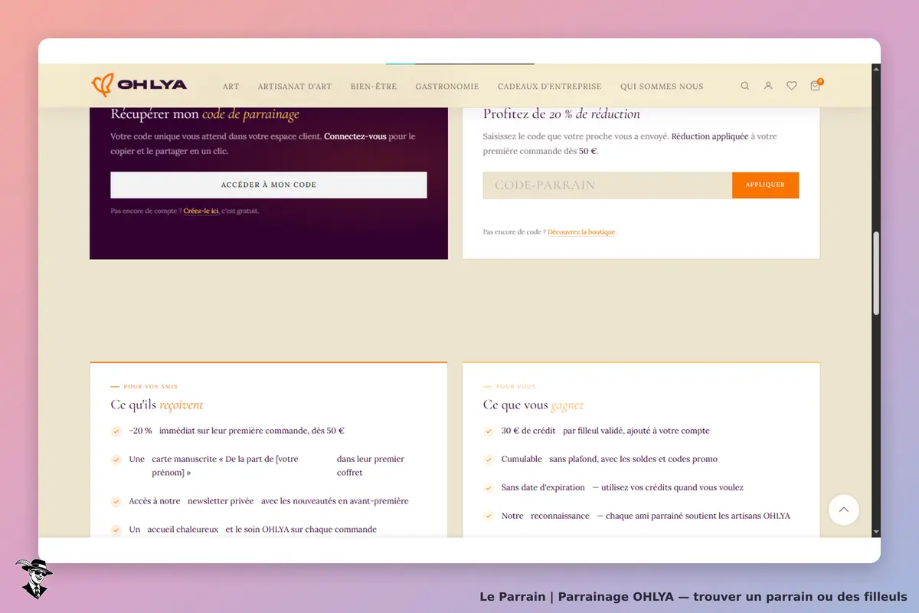The image size is (919, 613).
Task: Click the scrollbar up arrow
Action: click(876, 69)
